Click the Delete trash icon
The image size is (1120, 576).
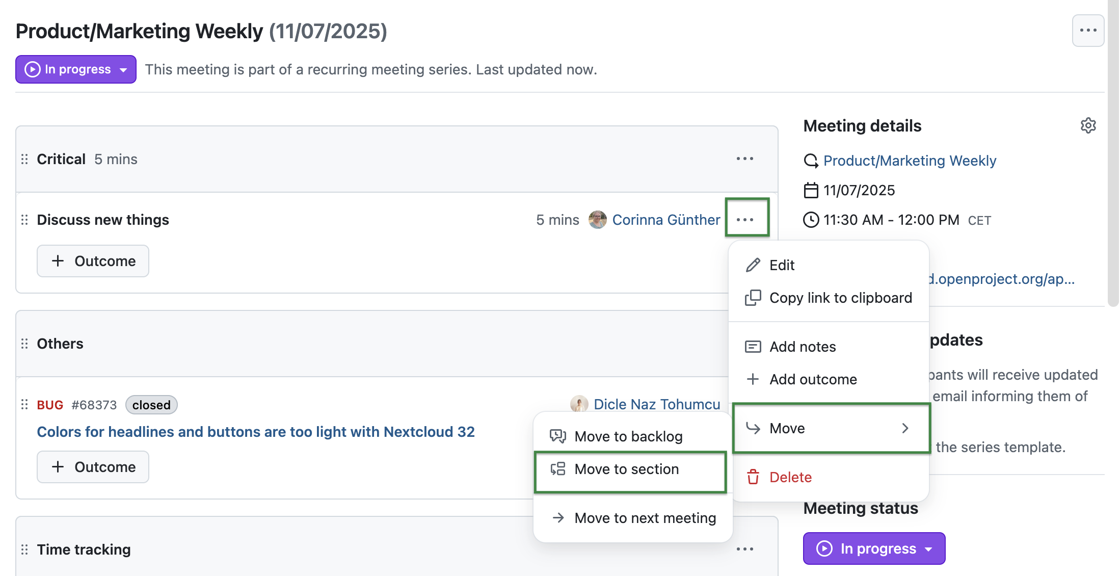pos(753,477)
